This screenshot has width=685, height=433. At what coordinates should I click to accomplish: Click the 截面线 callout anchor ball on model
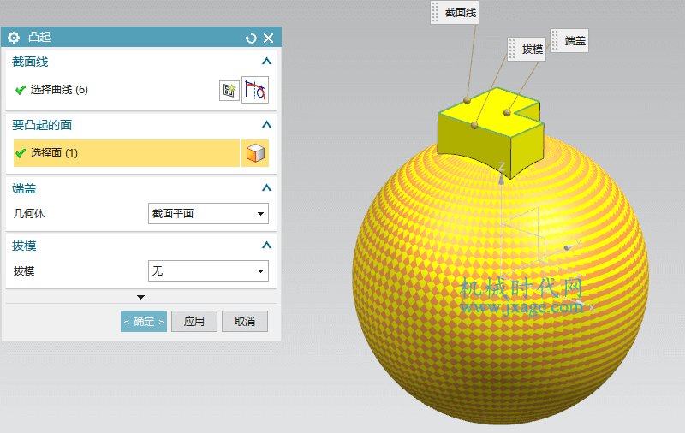467,100
